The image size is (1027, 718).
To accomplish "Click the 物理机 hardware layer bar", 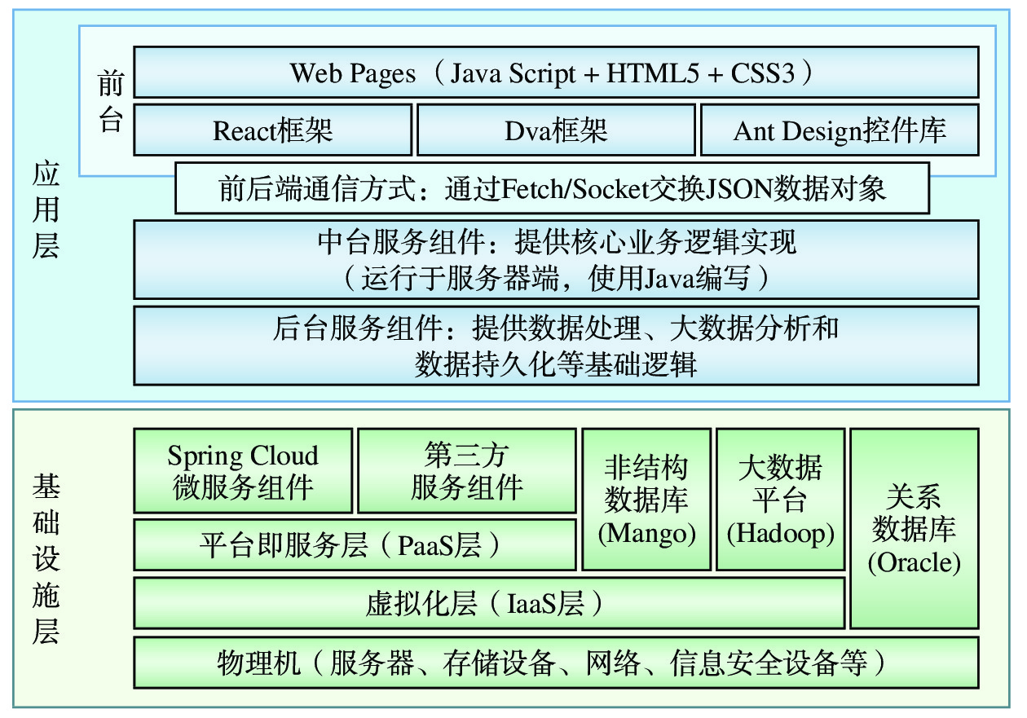I will point(555,662).
